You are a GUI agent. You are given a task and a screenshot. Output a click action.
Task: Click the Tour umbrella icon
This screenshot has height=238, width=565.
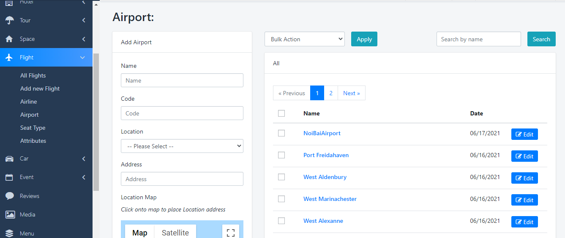point(9,20)
